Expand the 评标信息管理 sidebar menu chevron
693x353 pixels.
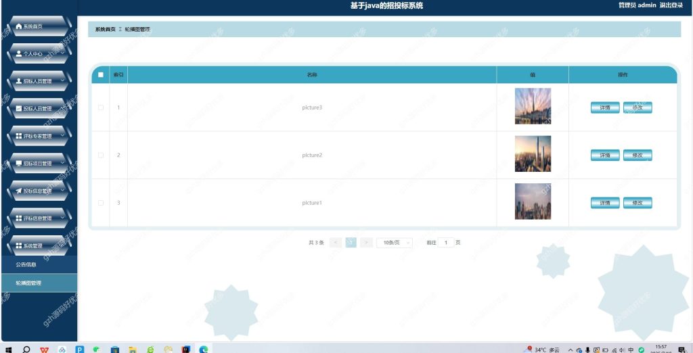coord(62,217)
